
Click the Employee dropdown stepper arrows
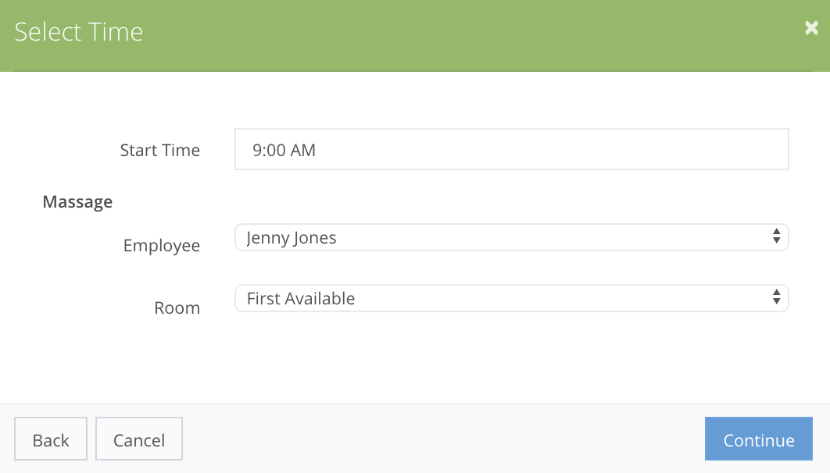(x=776, y=237)
